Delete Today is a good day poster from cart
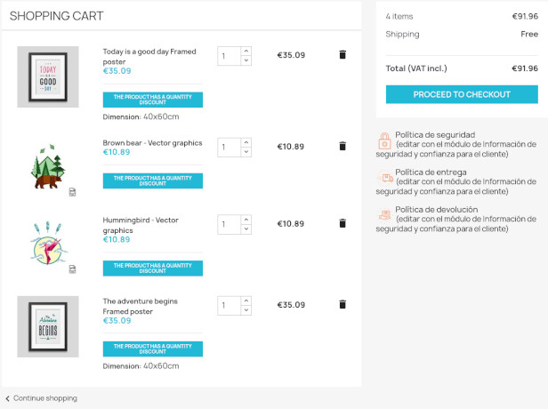Screen dimensions: 548x409 click(342, 54)
